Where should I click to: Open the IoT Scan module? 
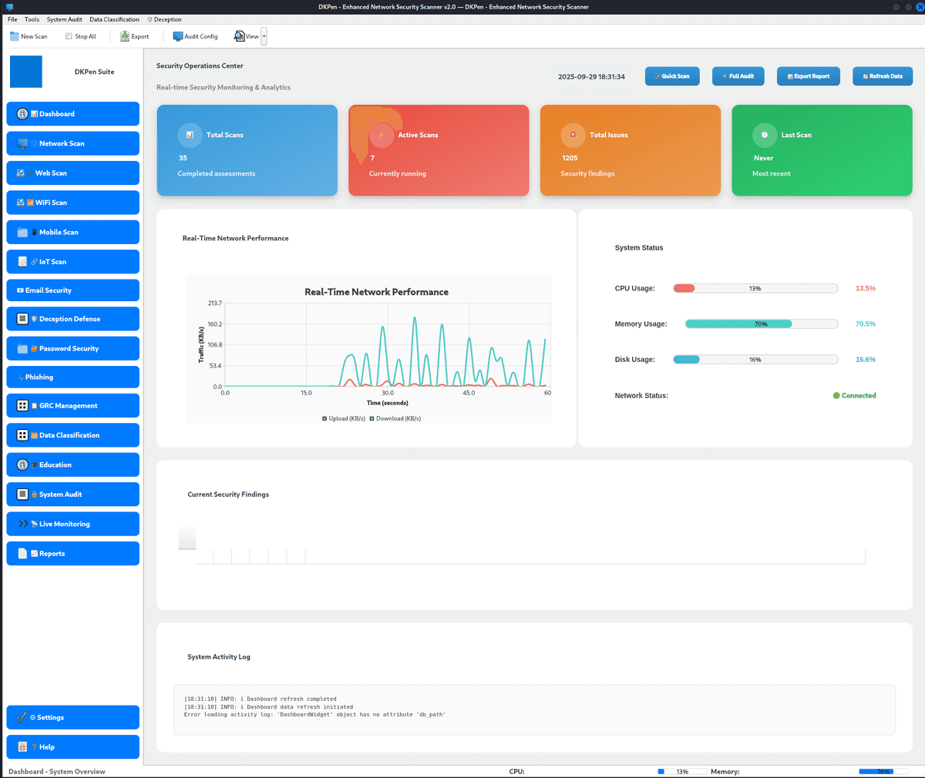point(72,261)
